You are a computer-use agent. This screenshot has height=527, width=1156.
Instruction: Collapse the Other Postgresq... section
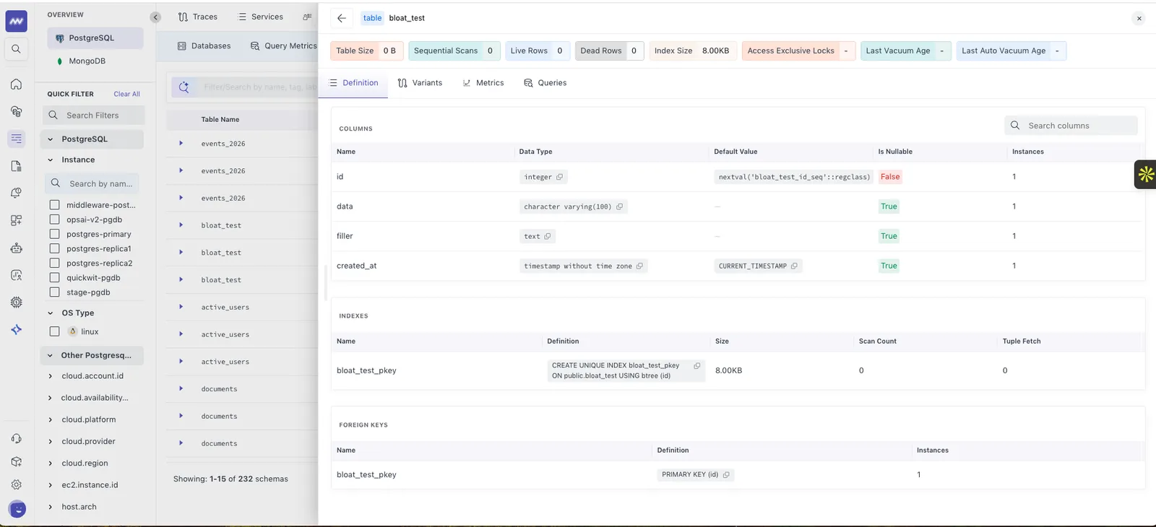(x=50, y=355)
